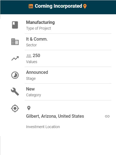Click the people icon next to 250

(29, 56)
